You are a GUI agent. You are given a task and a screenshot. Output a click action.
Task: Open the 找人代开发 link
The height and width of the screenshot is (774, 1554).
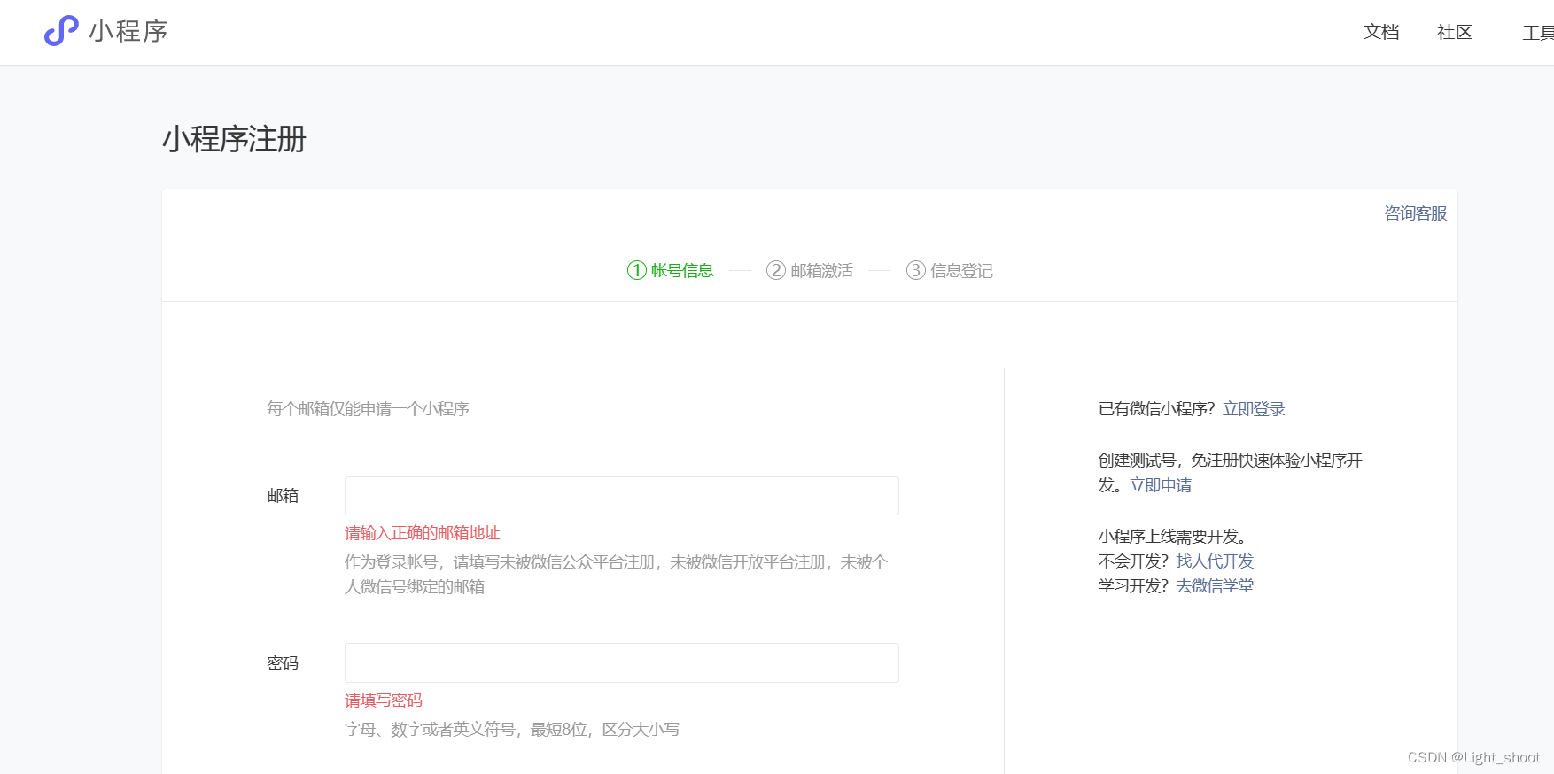(1215, 561)
